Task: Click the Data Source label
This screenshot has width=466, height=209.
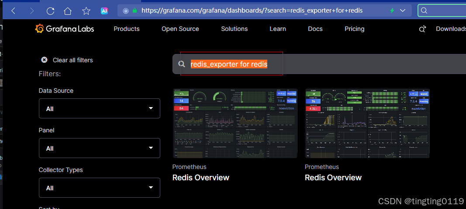Action: pyautogui.click(x=56, y=91)
